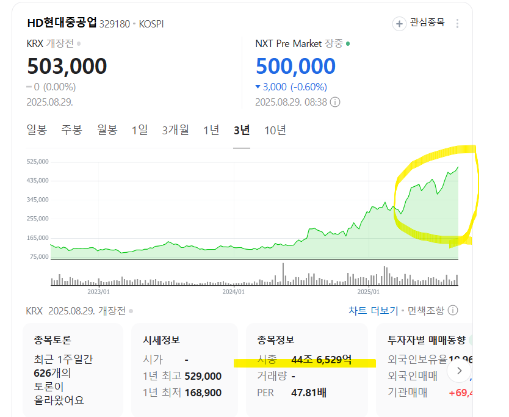Add HD현대중공업 to 관심종목 with plus icon

pos(399,24)
